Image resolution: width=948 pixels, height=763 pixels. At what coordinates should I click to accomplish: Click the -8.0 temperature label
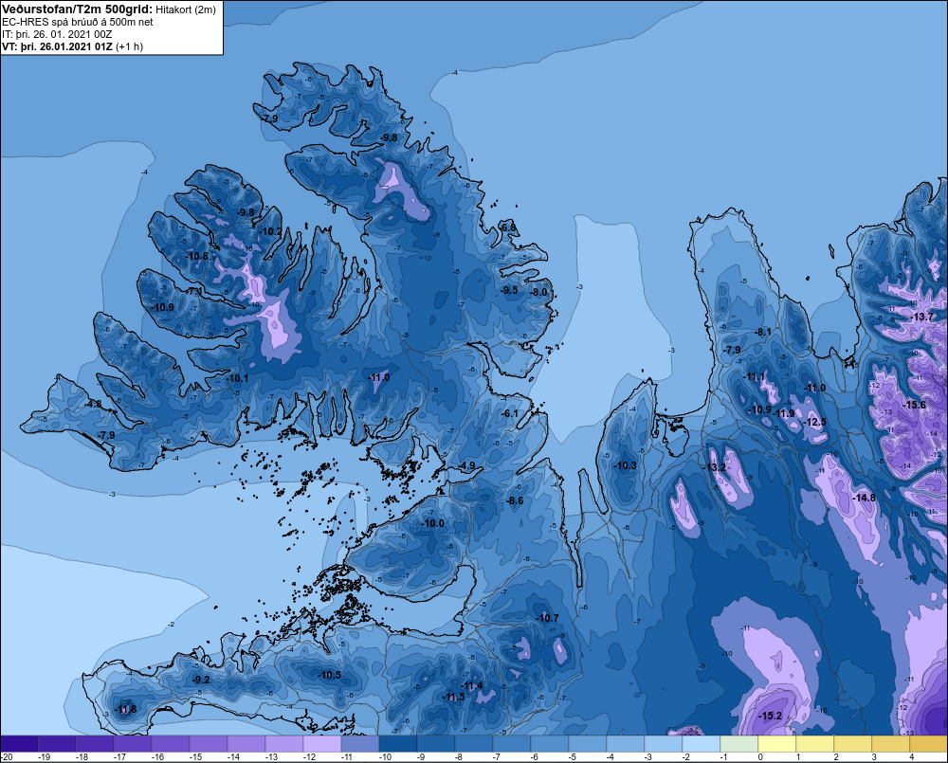pos(538,292)
